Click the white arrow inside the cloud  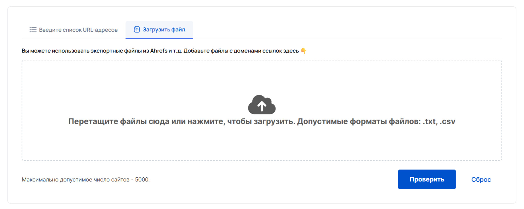(x=262, y=106)
